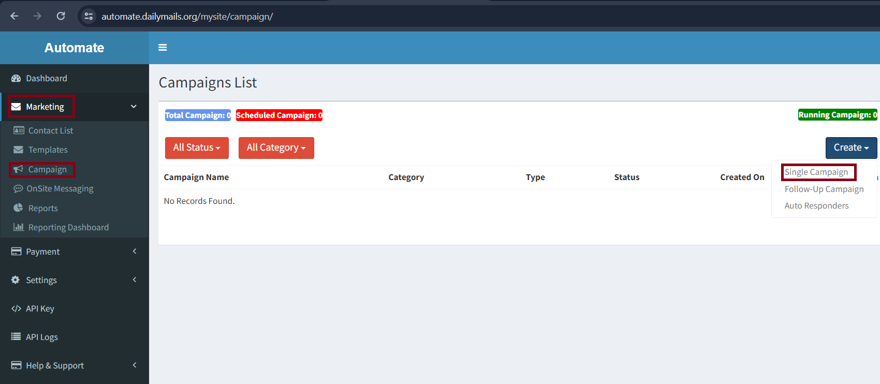Toggle the Create dropdown button
This screenshot has width=880, height=384.
tap(850, 148)
